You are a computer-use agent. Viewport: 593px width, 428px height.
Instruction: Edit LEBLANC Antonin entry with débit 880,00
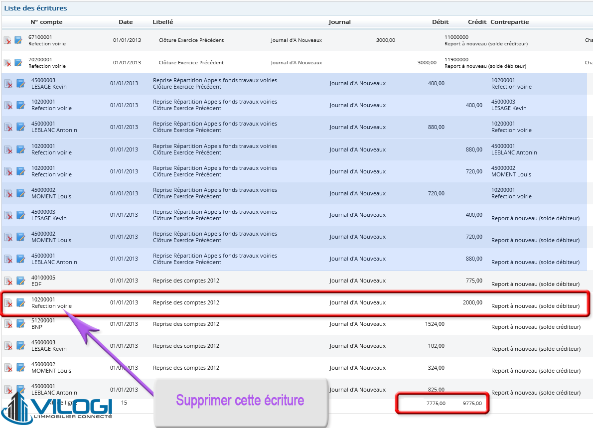tap(21, 127)
